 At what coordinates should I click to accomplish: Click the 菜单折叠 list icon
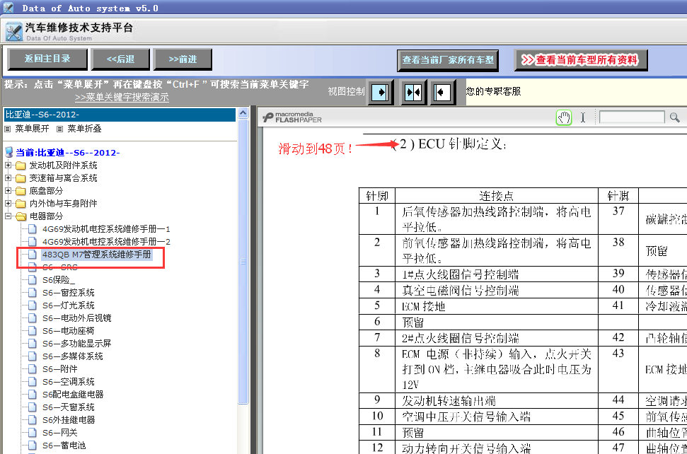pyautogui.click(x=59, y=129)
